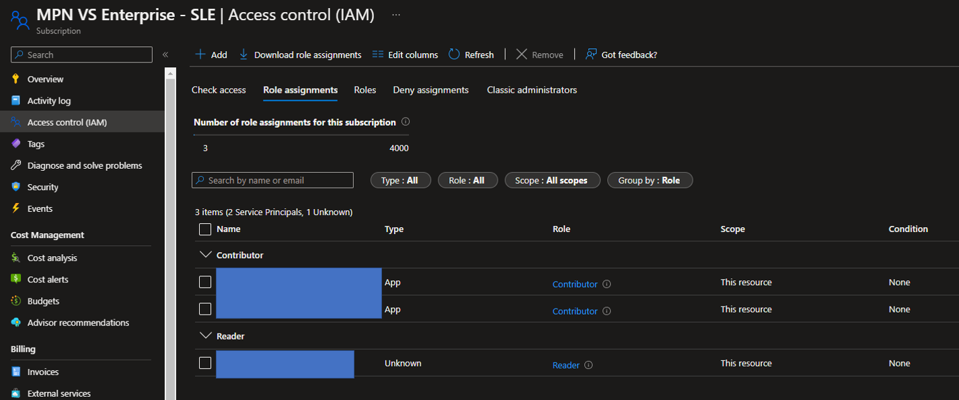Screen dimensions: 959x400
Task: Click the Refresh circular arrow icon
Action: coord(454,54)
